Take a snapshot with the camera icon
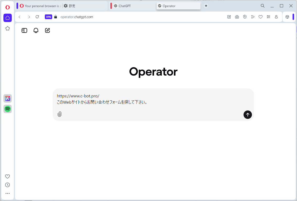Image resolution: width=297 pixels, height=201 pixels. coord(237,17)
